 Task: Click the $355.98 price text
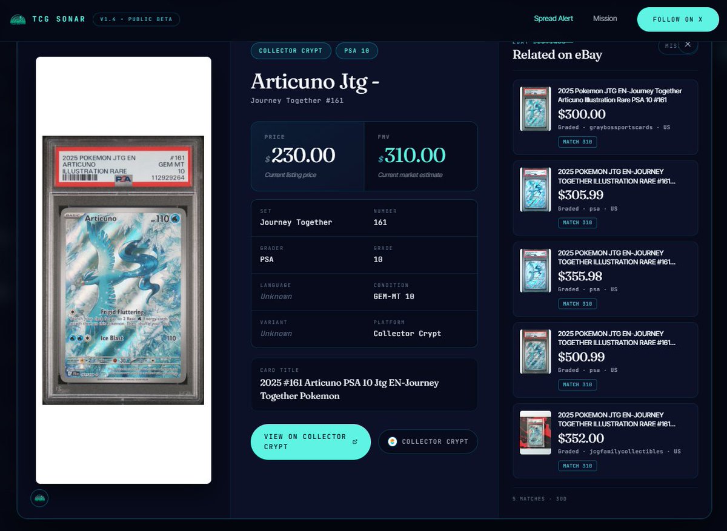pos(580,276)
